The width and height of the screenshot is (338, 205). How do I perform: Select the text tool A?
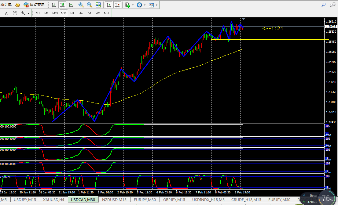coord(6,13)
